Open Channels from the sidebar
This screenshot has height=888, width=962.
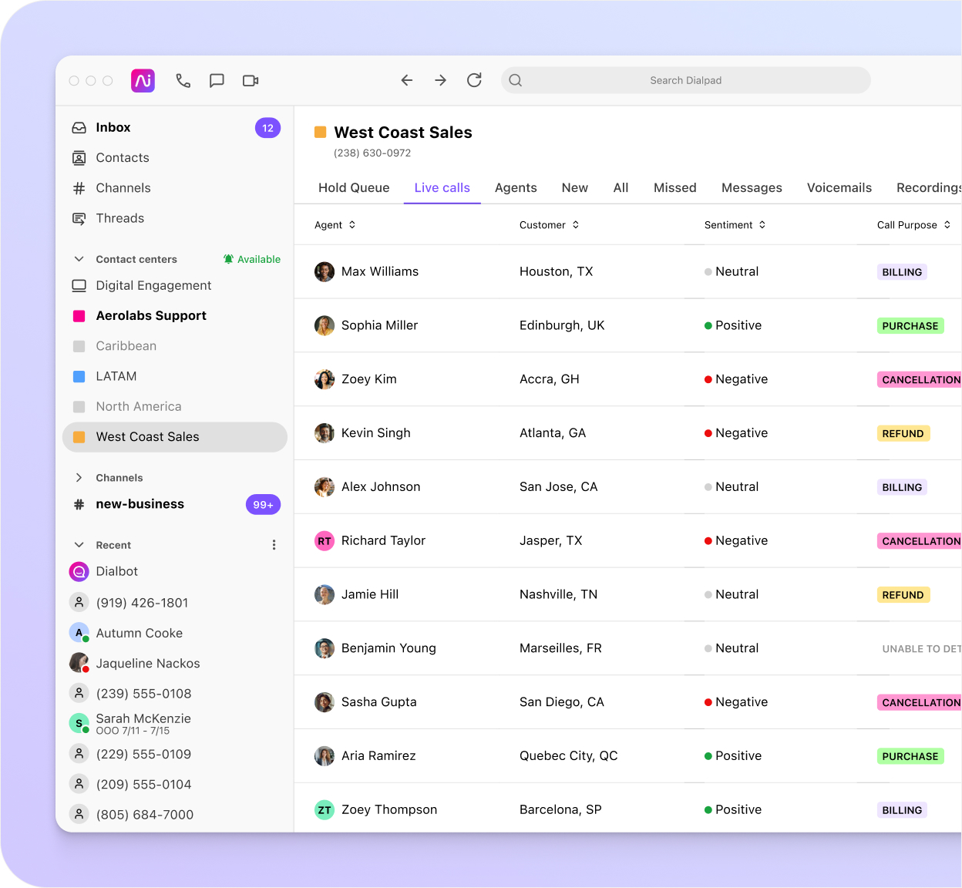point(123,187)
